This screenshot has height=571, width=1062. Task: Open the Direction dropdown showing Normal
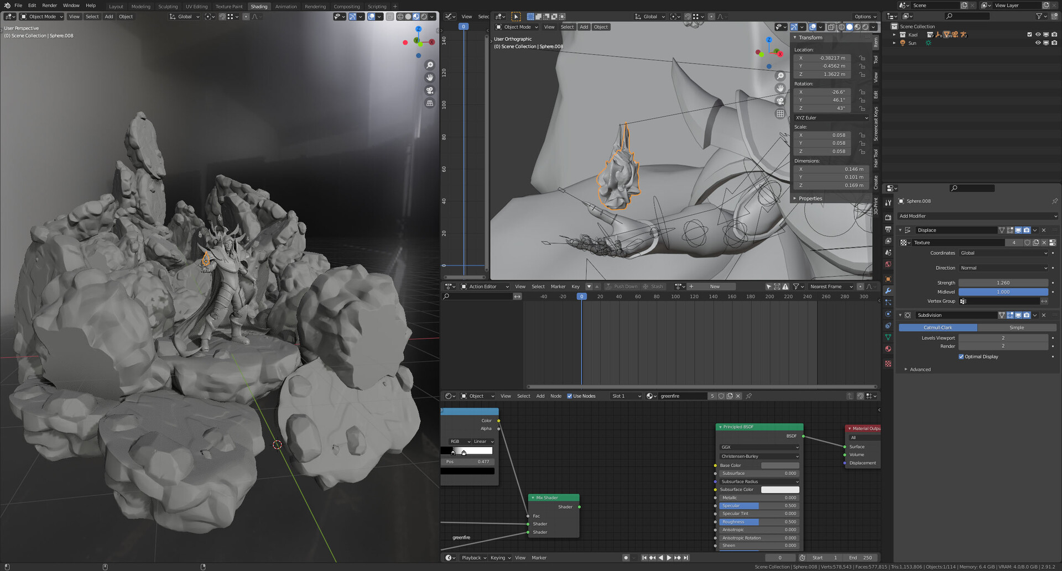[x=1003, y=268]
